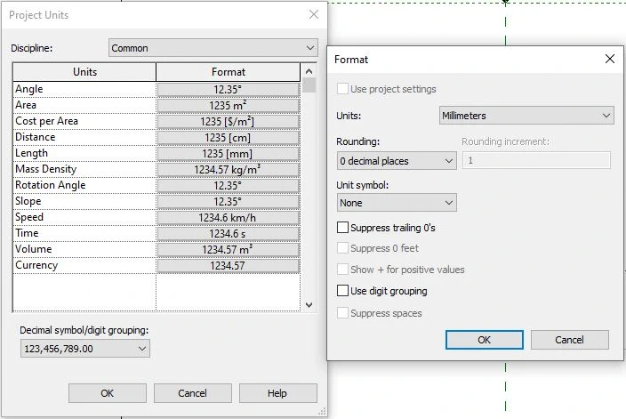Click the Angle format button
Viewport: 626px width, 419px height.
tap(229, 89)
